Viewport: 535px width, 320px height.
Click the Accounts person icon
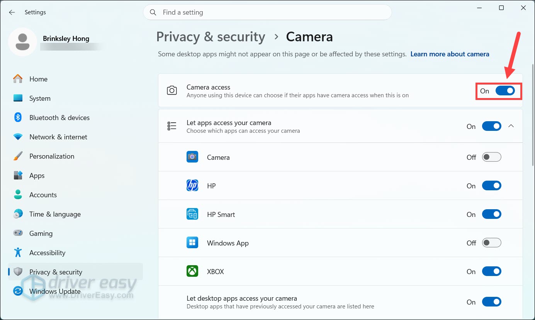coord(18,195)
